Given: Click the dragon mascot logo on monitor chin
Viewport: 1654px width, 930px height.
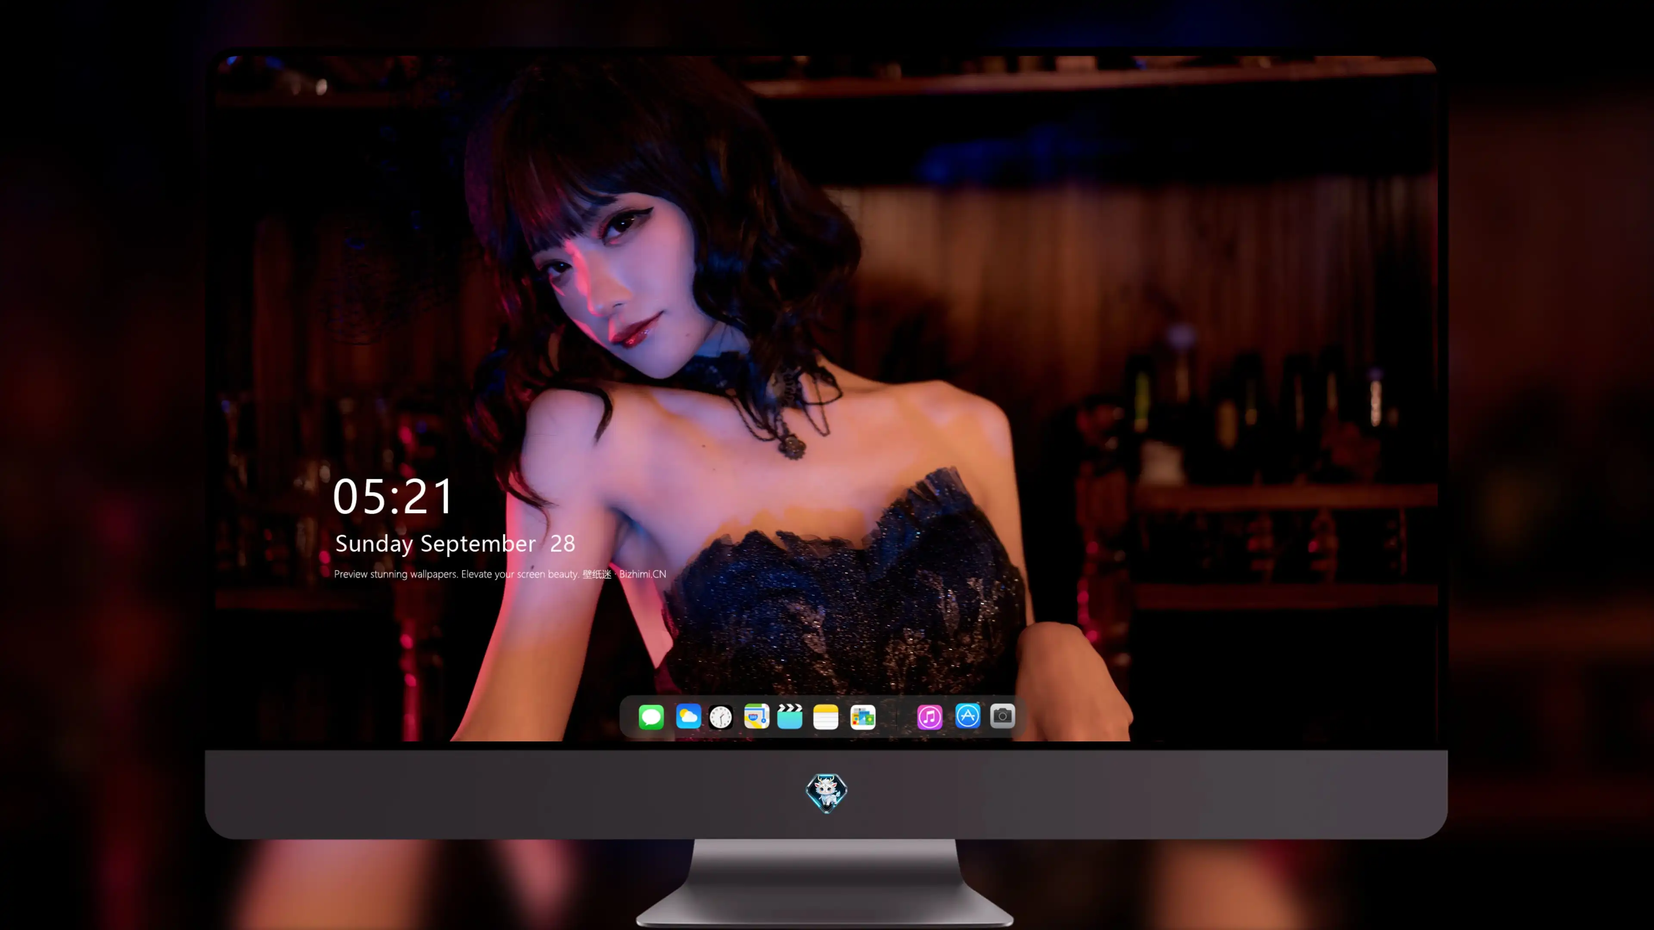Looking at the screenshot, I should 827,793.
